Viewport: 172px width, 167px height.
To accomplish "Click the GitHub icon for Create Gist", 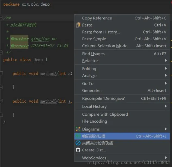I will [x=78, y=150].
